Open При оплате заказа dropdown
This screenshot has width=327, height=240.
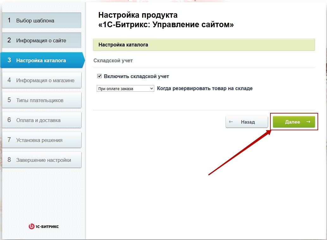[x=125, y=89]
